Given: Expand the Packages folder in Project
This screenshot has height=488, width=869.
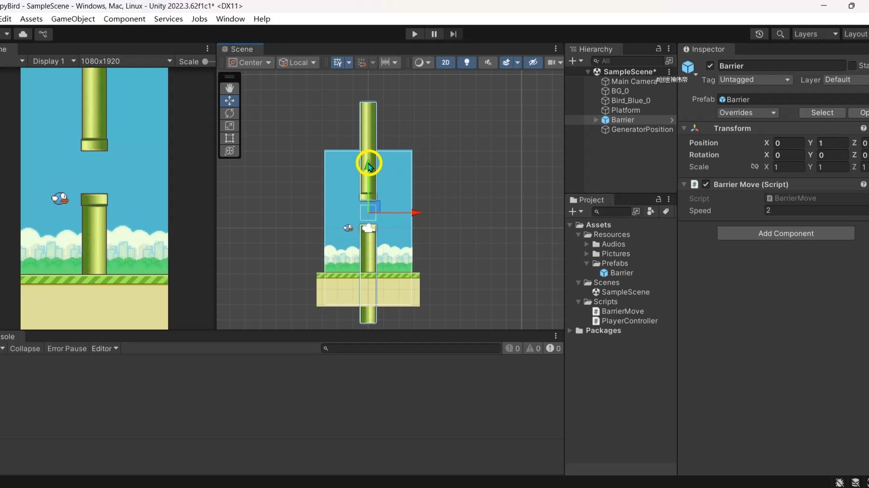Looking at the screenshot, I should pyautogui.click(x=570, y=331).
